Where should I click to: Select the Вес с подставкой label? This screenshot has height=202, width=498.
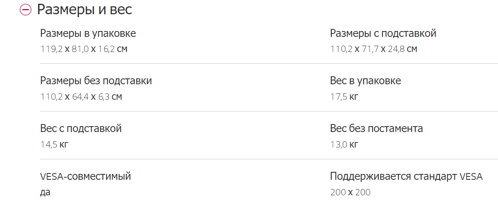pyautogui.click(x=81, y=129)
